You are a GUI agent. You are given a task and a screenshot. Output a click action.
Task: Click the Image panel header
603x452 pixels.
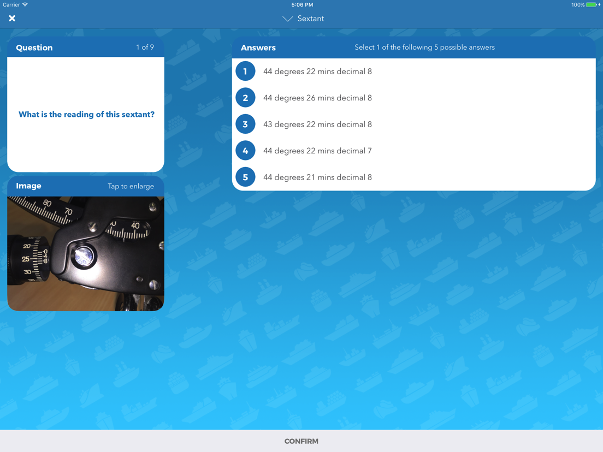click(x=86, y=186)
